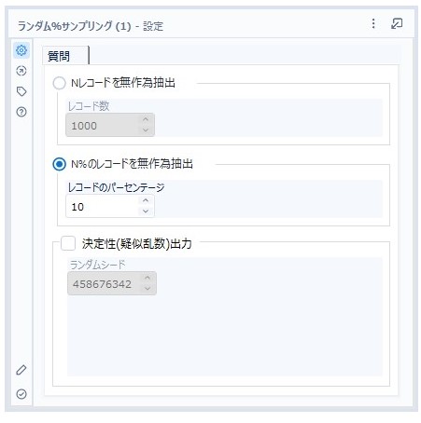Screen dimensions: 421x423
Task: Click up arrow of ランダムシード spinner
Action: pos(147,278)
